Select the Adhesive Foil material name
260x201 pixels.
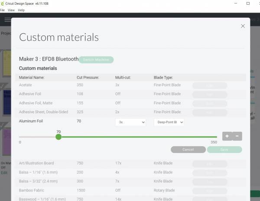30,94
